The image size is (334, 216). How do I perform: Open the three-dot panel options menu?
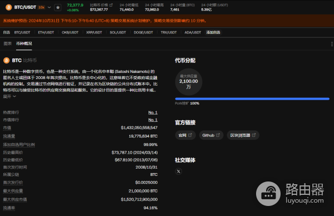(332, 44)
